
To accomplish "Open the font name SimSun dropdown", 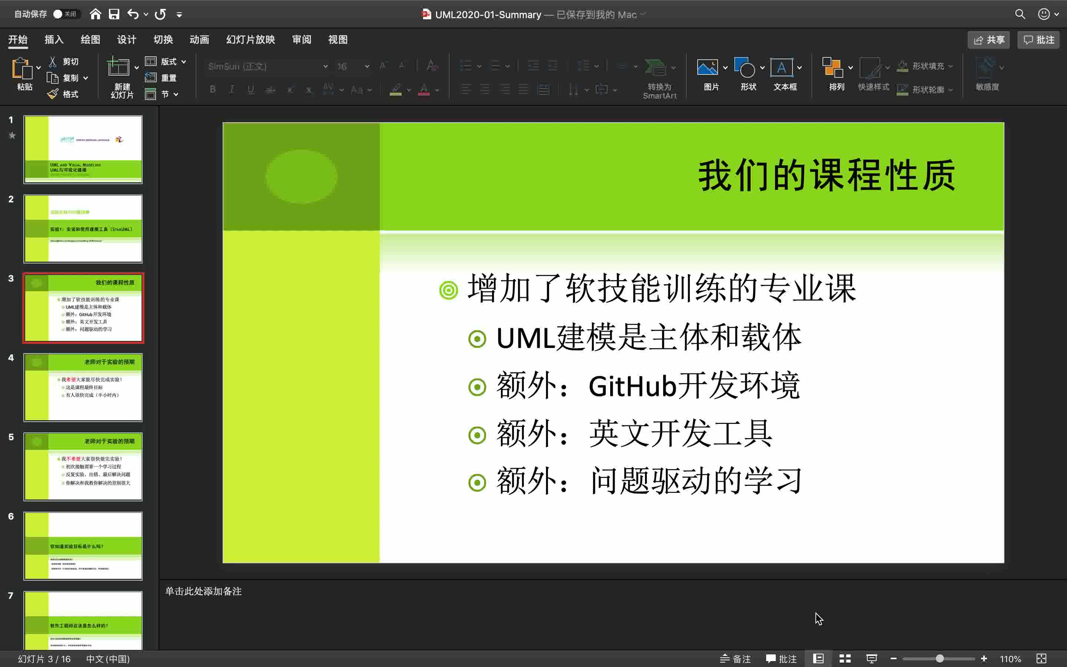I will (325, 67).
